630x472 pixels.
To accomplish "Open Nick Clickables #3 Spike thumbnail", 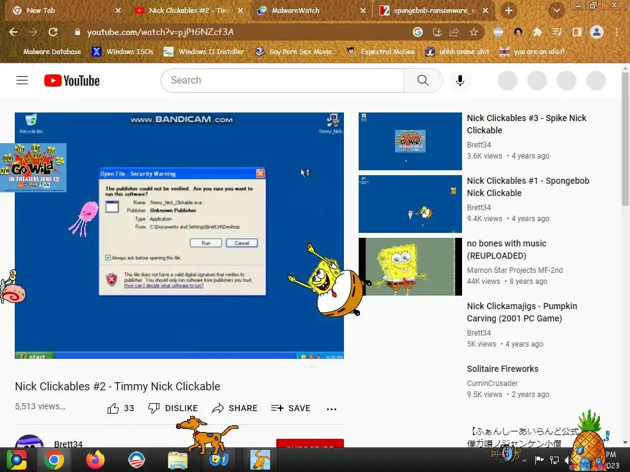I will (x=410, y=141).
